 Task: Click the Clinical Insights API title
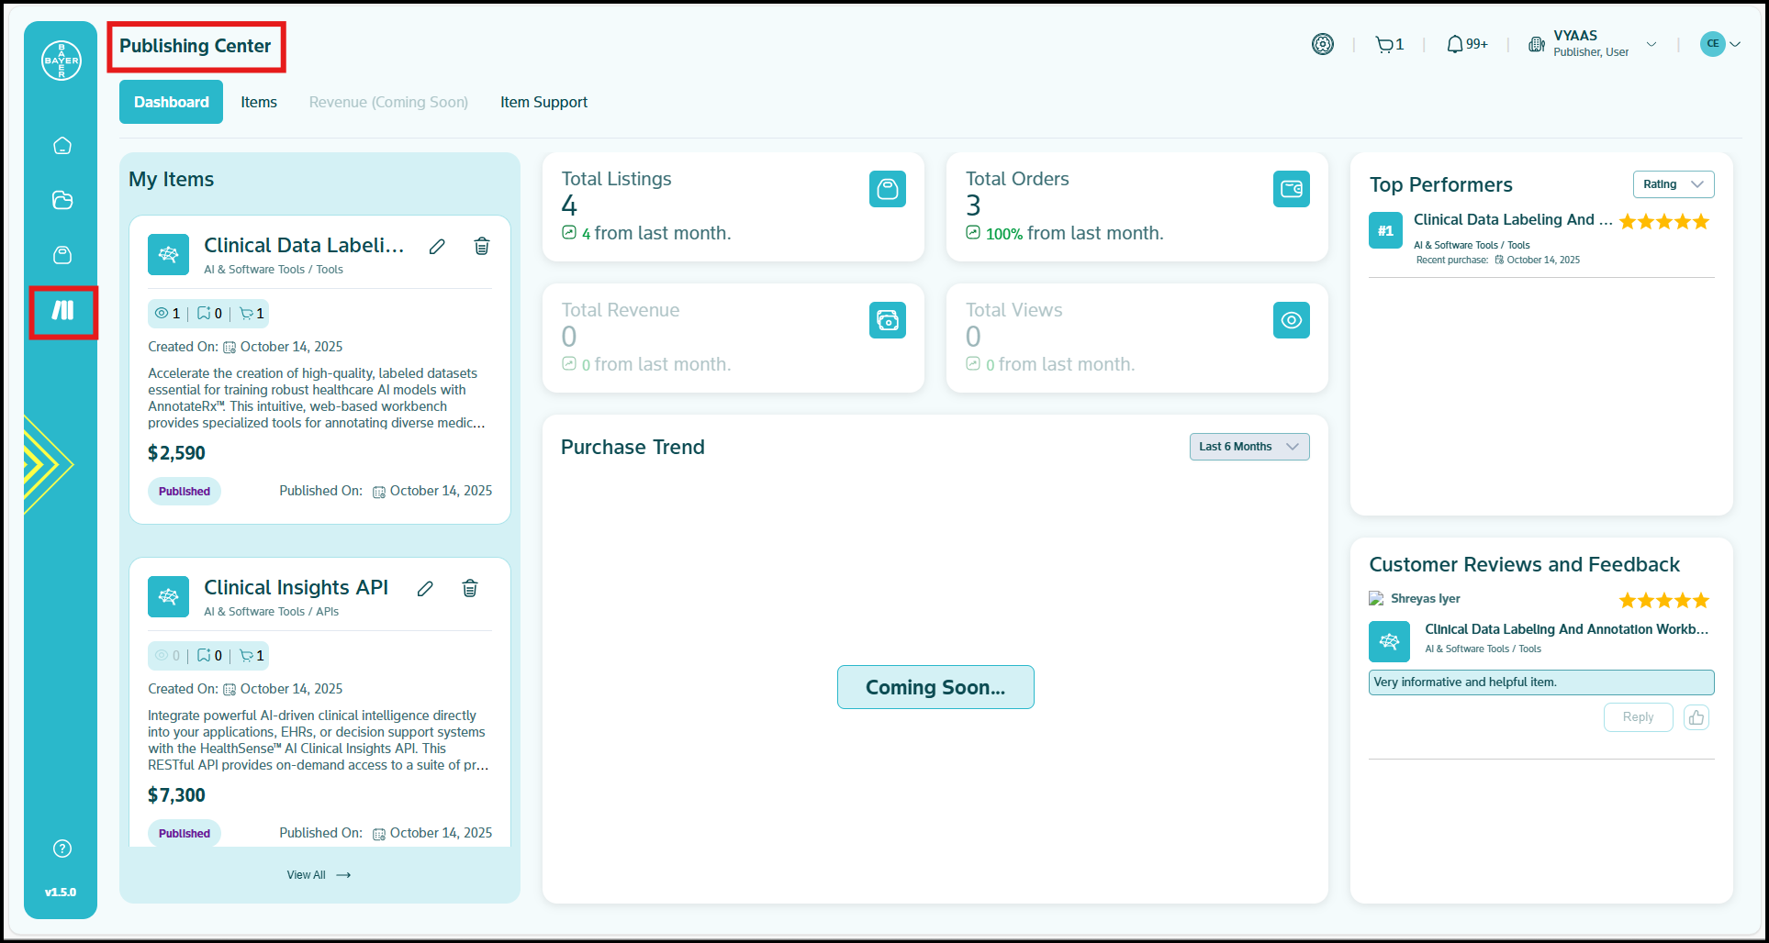point(296,587)
